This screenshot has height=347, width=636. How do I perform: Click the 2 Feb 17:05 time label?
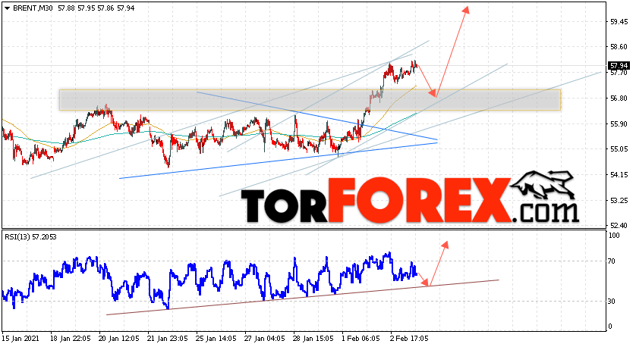pos(409,338)
